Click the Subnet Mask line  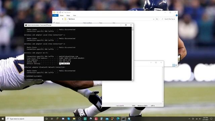pyautogui.click(x=49, y=62)
